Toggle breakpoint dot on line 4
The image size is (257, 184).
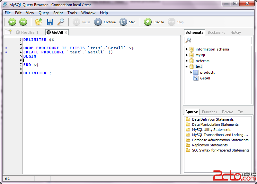coord(6,52)
